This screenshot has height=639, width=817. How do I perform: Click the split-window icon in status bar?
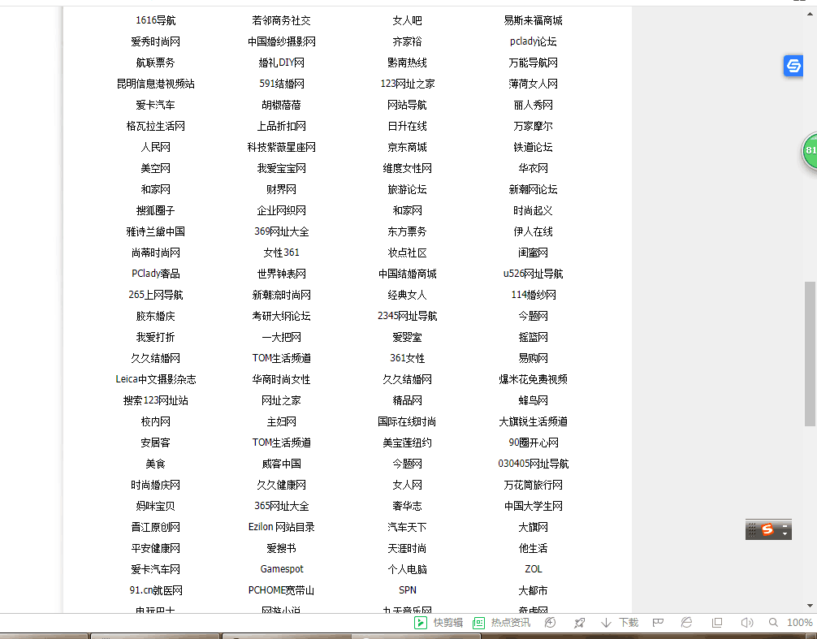tap(717, 622)
